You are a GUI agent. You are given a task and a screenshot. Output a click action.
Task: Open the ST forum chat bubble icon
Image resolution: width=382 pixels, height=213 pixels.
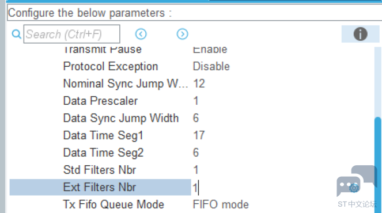[357, 181]
